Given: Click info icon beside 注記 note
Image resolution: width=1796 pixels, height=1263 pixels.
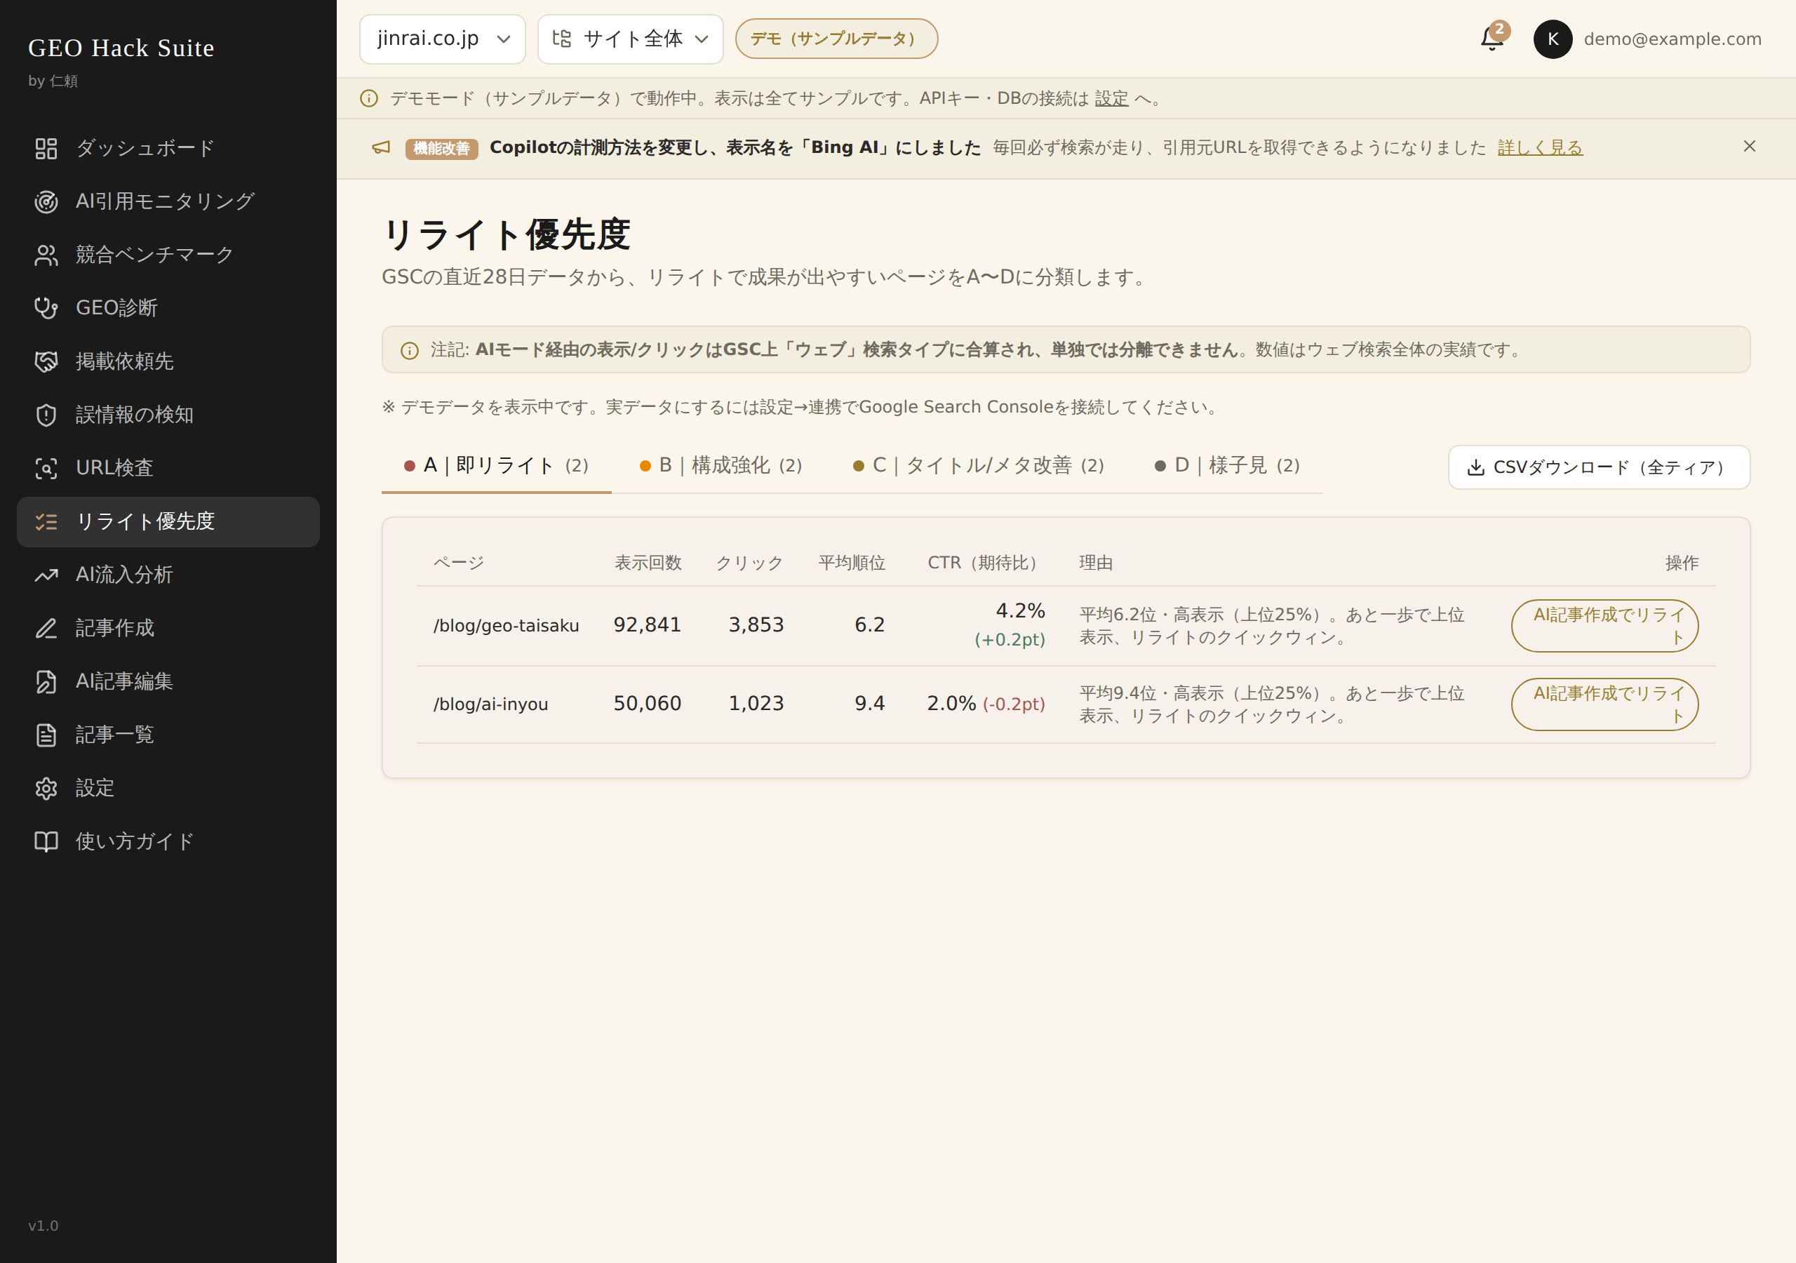Looking at the screenshot, I should click(x=410, y=351).
